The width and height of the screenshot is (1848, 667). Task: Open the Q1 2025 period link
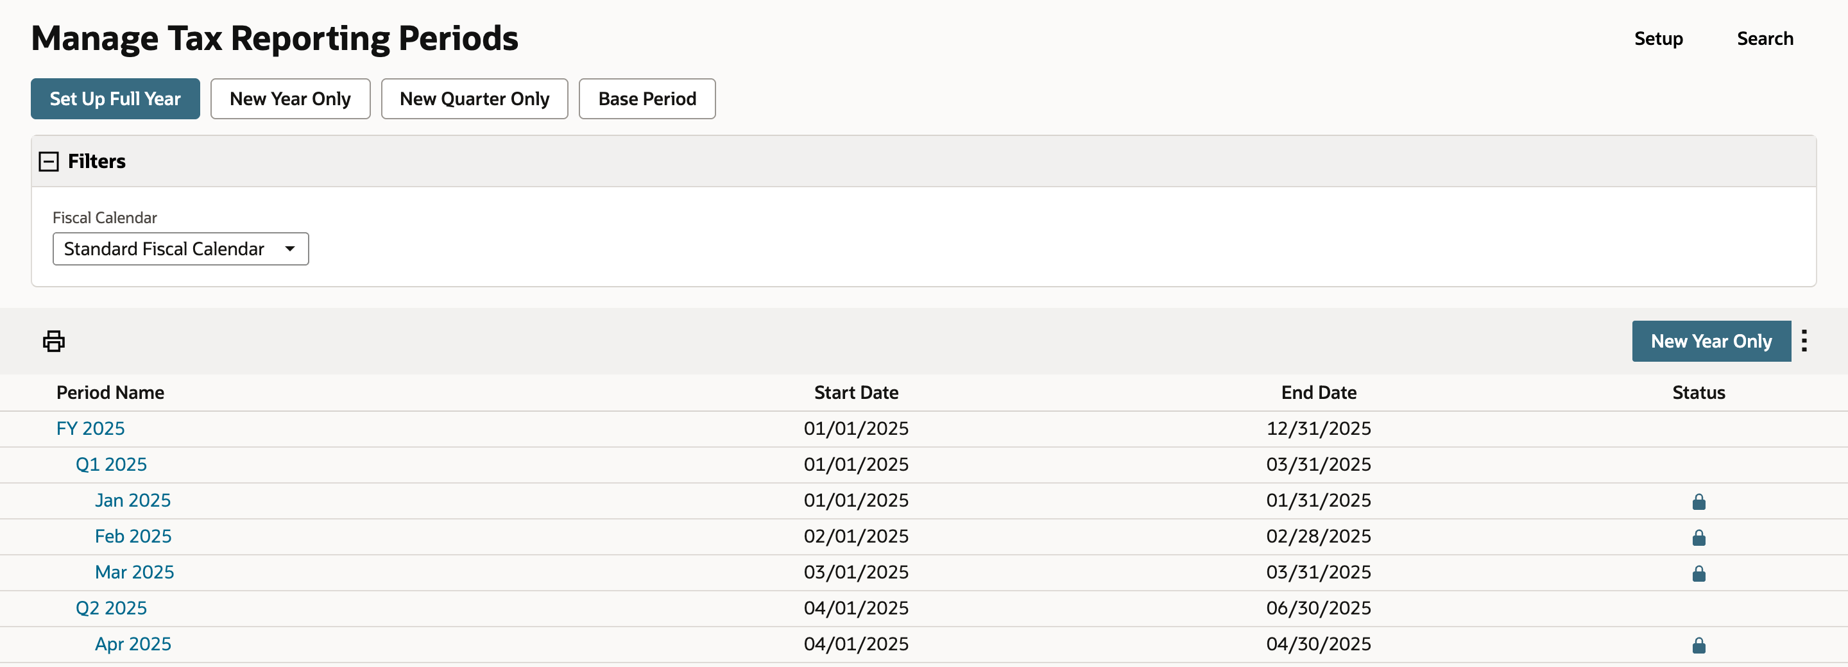(x=111, y=464)
